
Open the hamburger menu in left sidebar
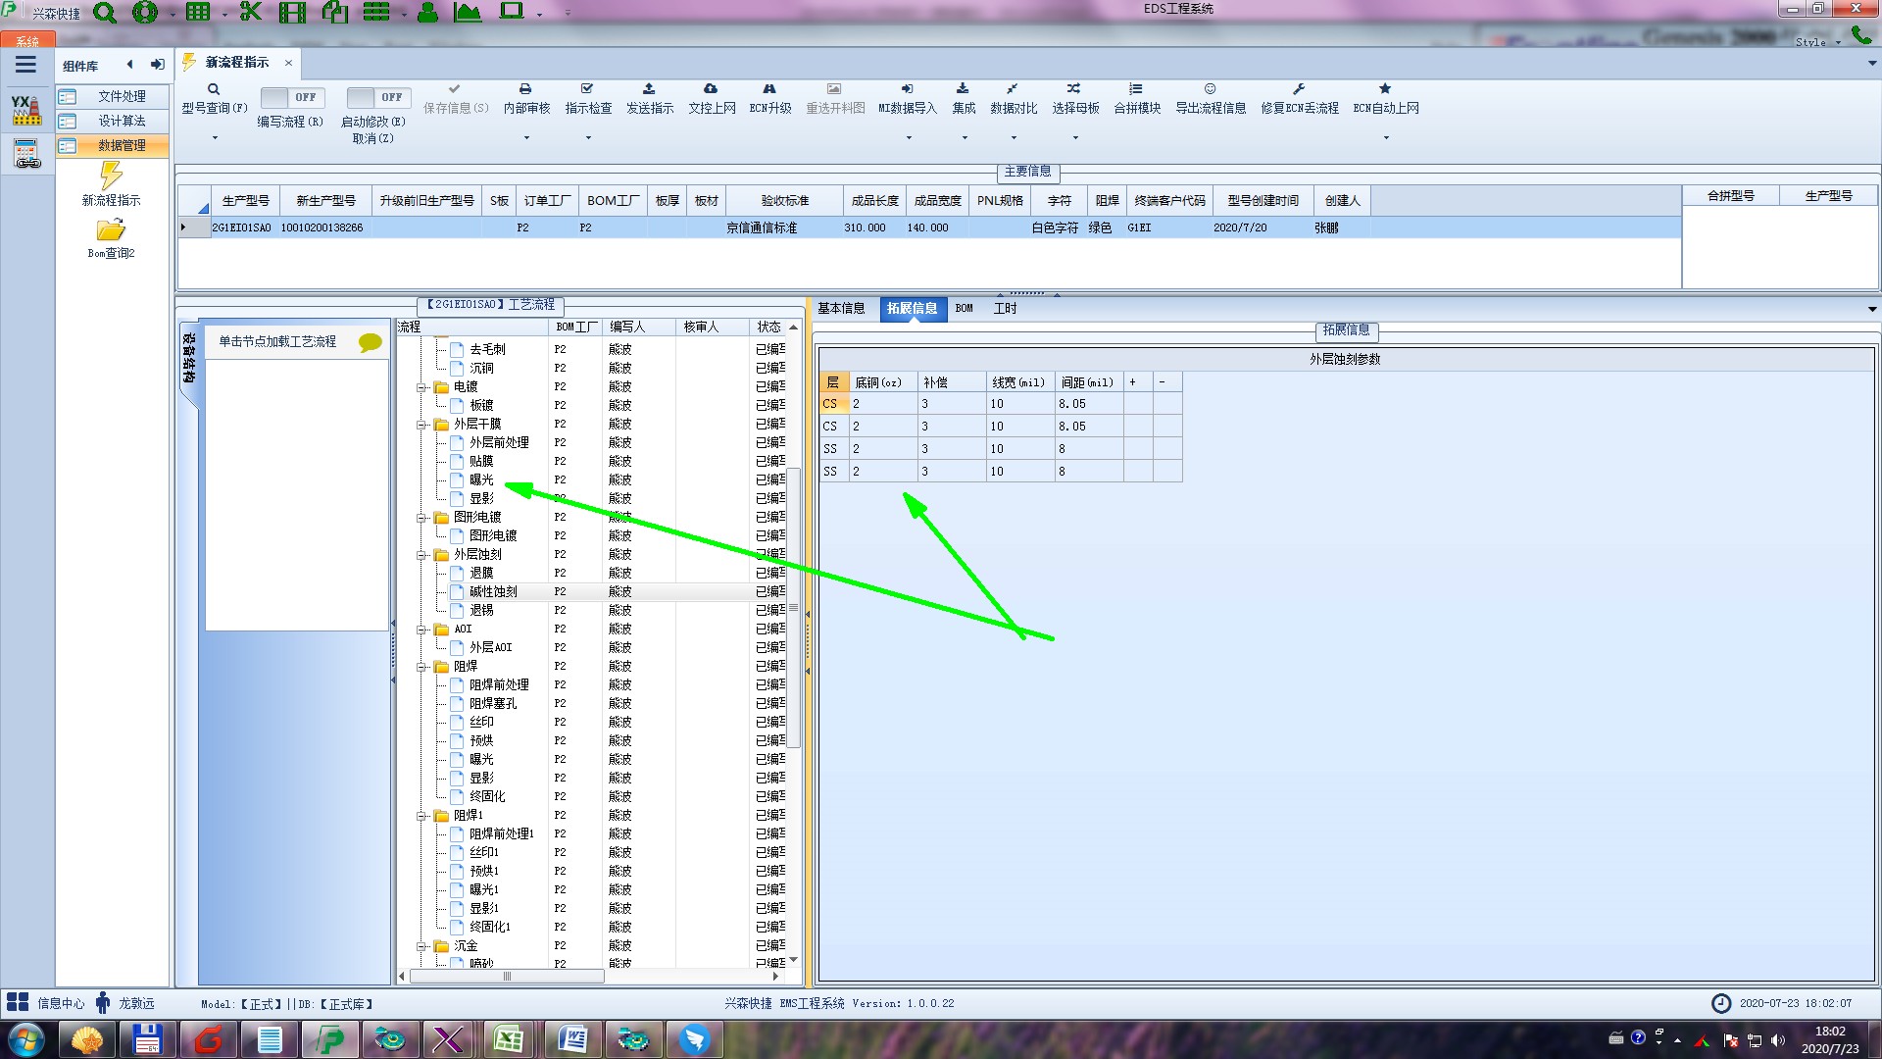click(x=26, y=65)
